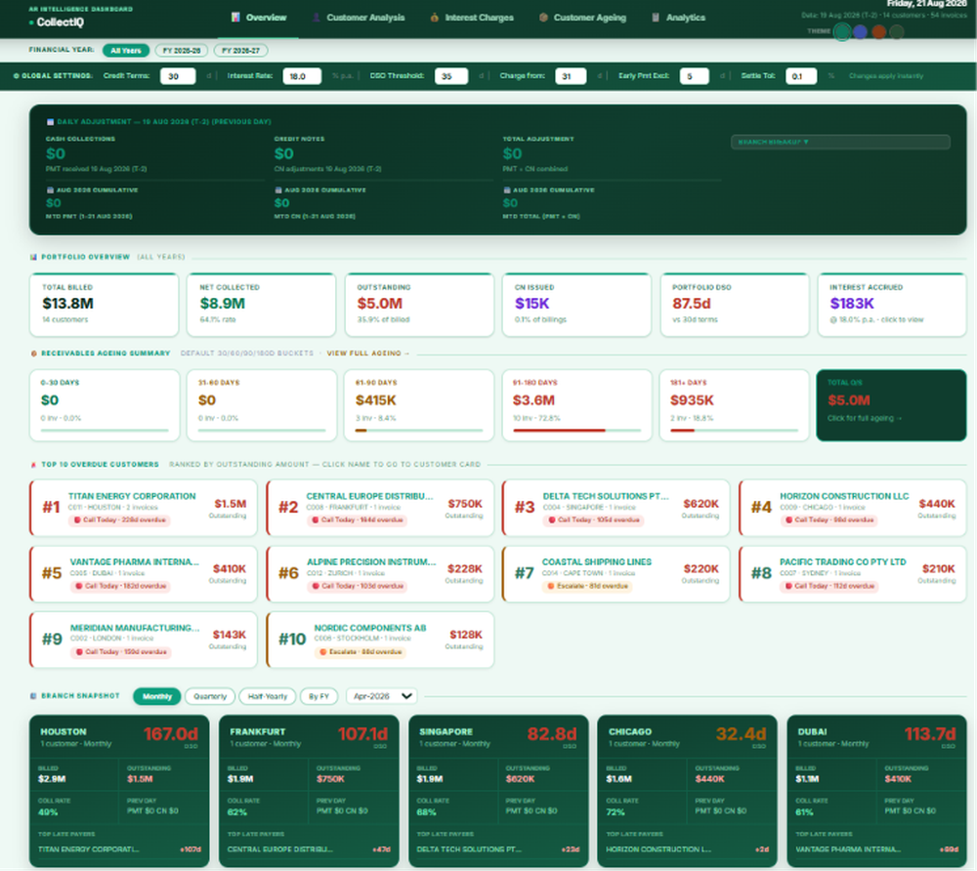This screenshot has height=871, width=977.
Task: Click calendar icon under Credit Notes cumulative
Action: coord(278,189)
